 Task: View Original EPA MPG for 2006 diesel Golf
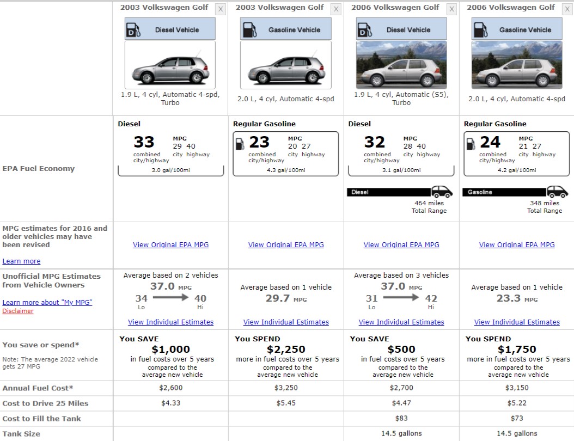[401, 245]
